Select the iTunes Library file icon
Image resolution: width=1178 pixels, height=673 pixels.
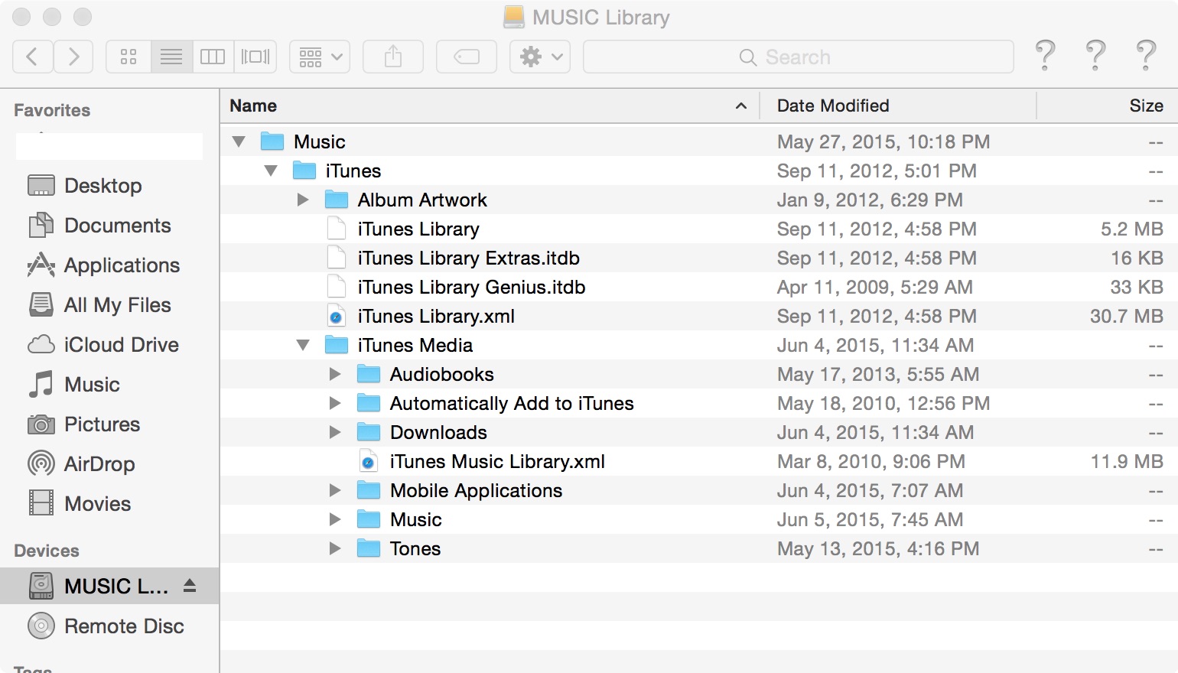(x=337, y=229)
